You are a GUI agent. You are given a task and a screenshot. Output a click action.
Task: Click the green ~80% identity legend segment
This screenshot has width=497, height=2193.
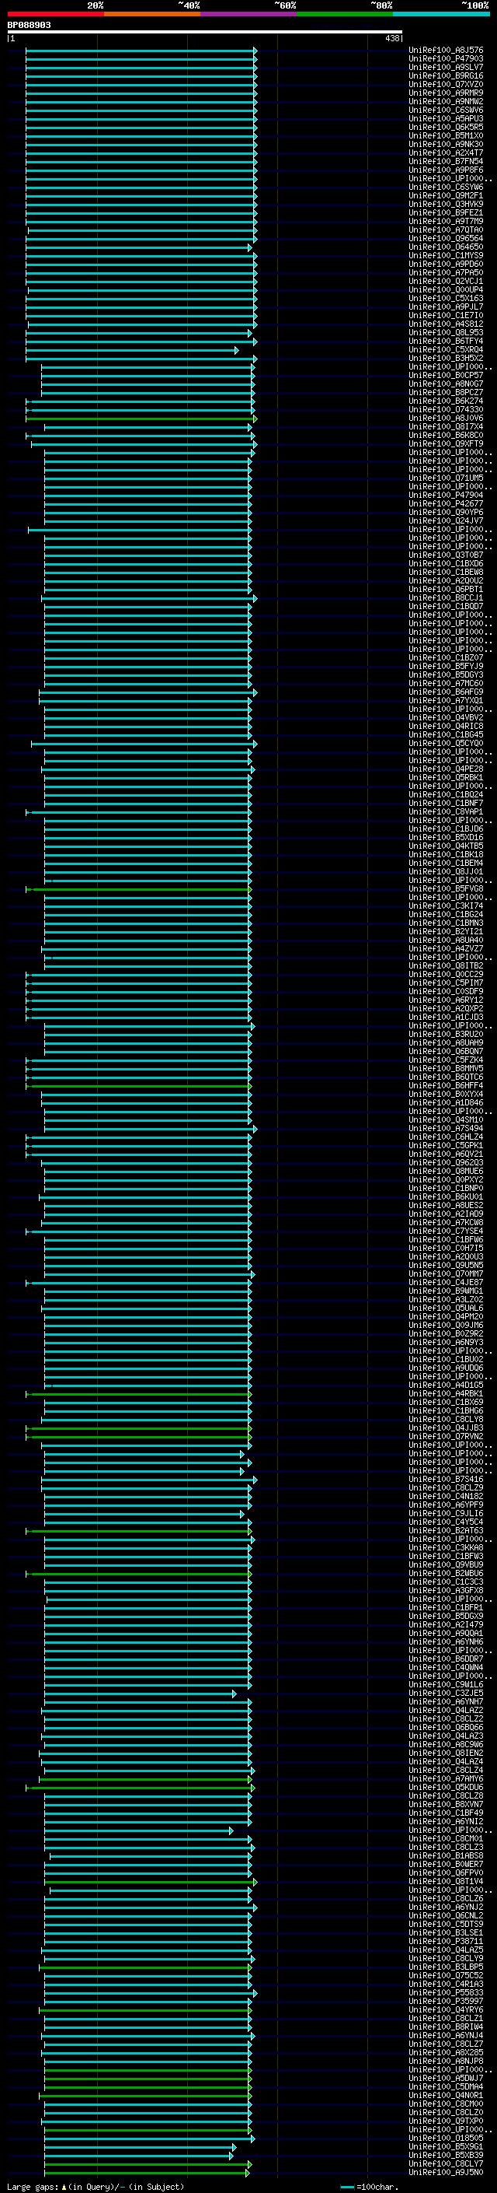click(x=345, y=15)
